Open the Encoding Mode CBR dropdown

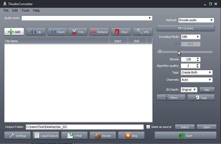191,37
